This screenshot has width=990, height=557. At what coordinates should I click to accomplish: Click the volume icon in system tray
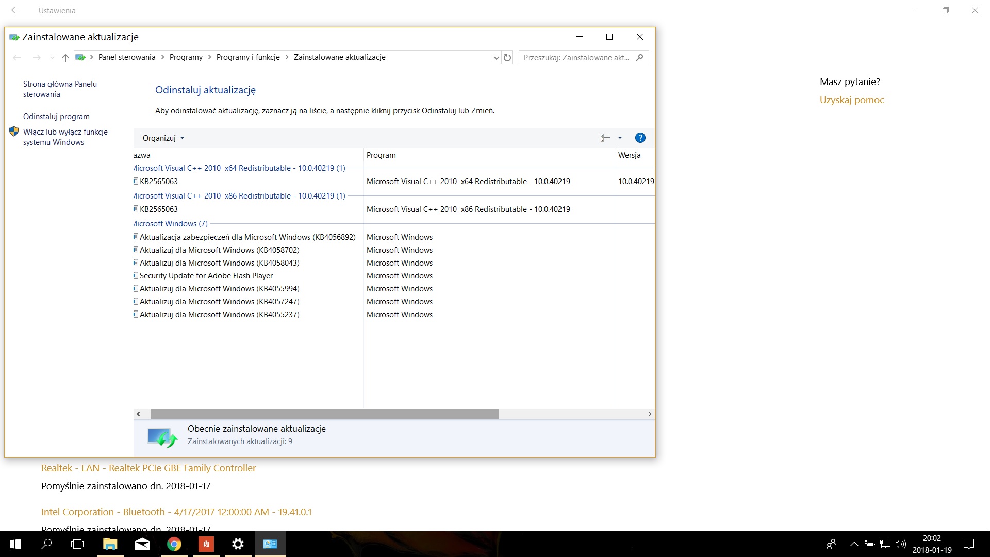[x=901, y=544]
